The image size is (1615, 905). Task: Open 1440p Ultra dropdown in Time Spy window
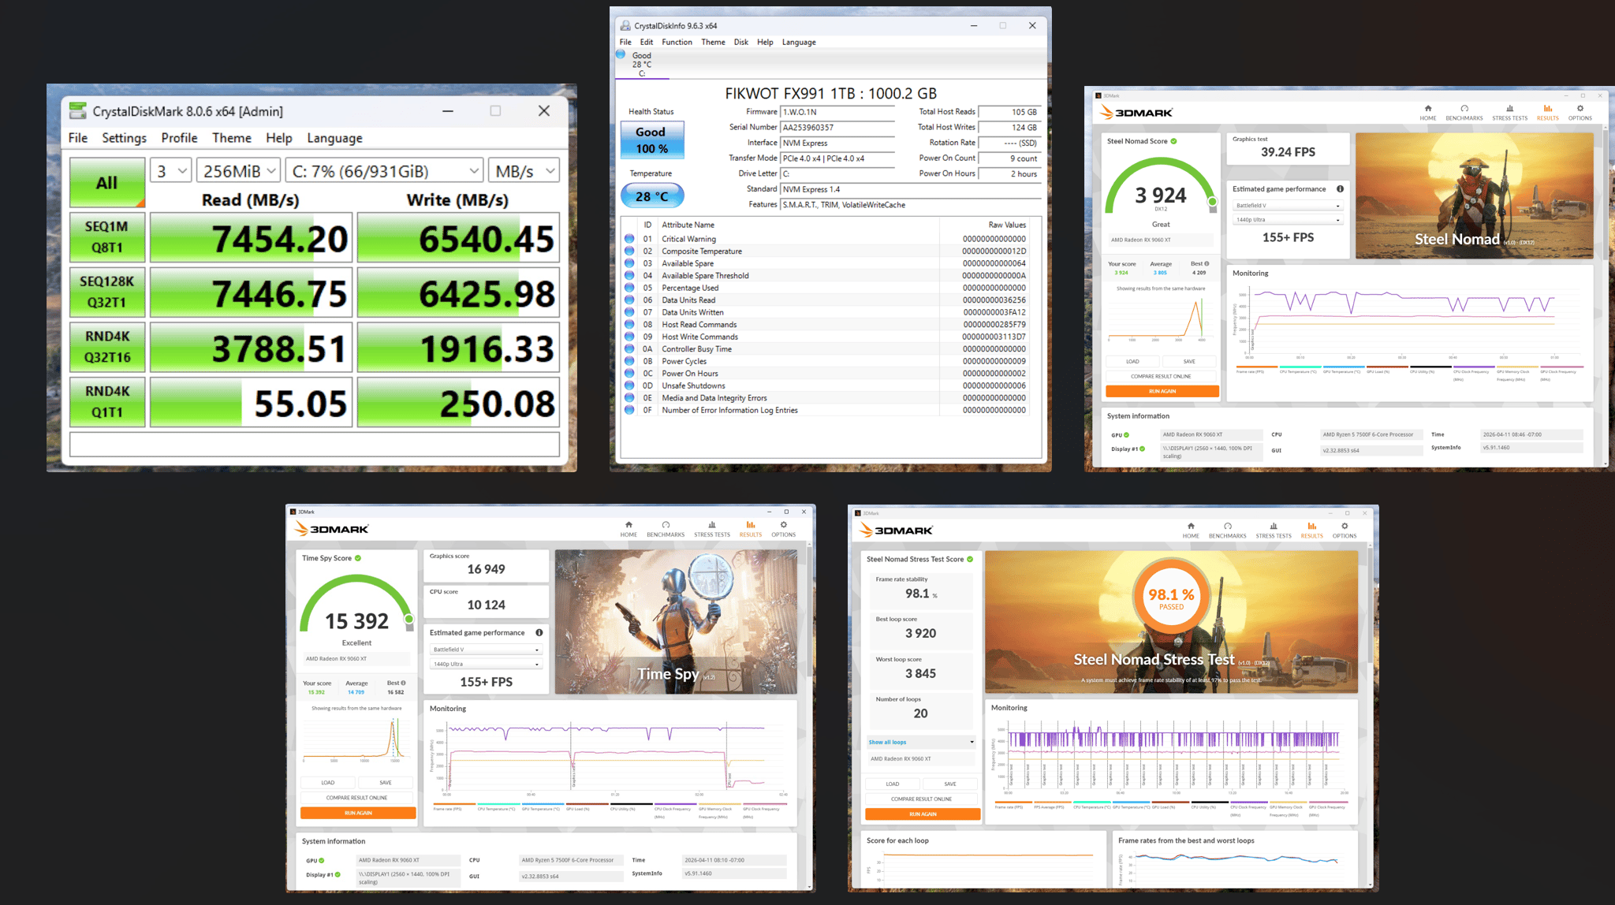click(x=487, y=664)
